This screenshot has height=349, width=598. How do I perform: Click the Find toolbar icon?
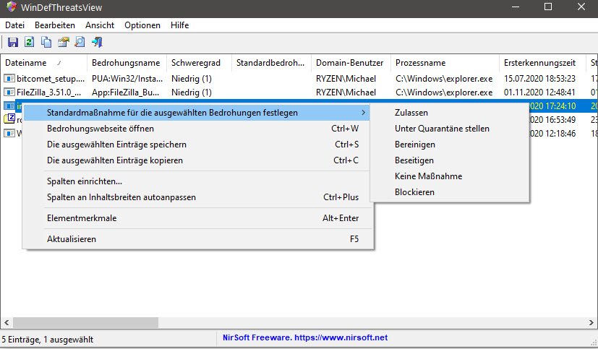(x=80, y=42)
